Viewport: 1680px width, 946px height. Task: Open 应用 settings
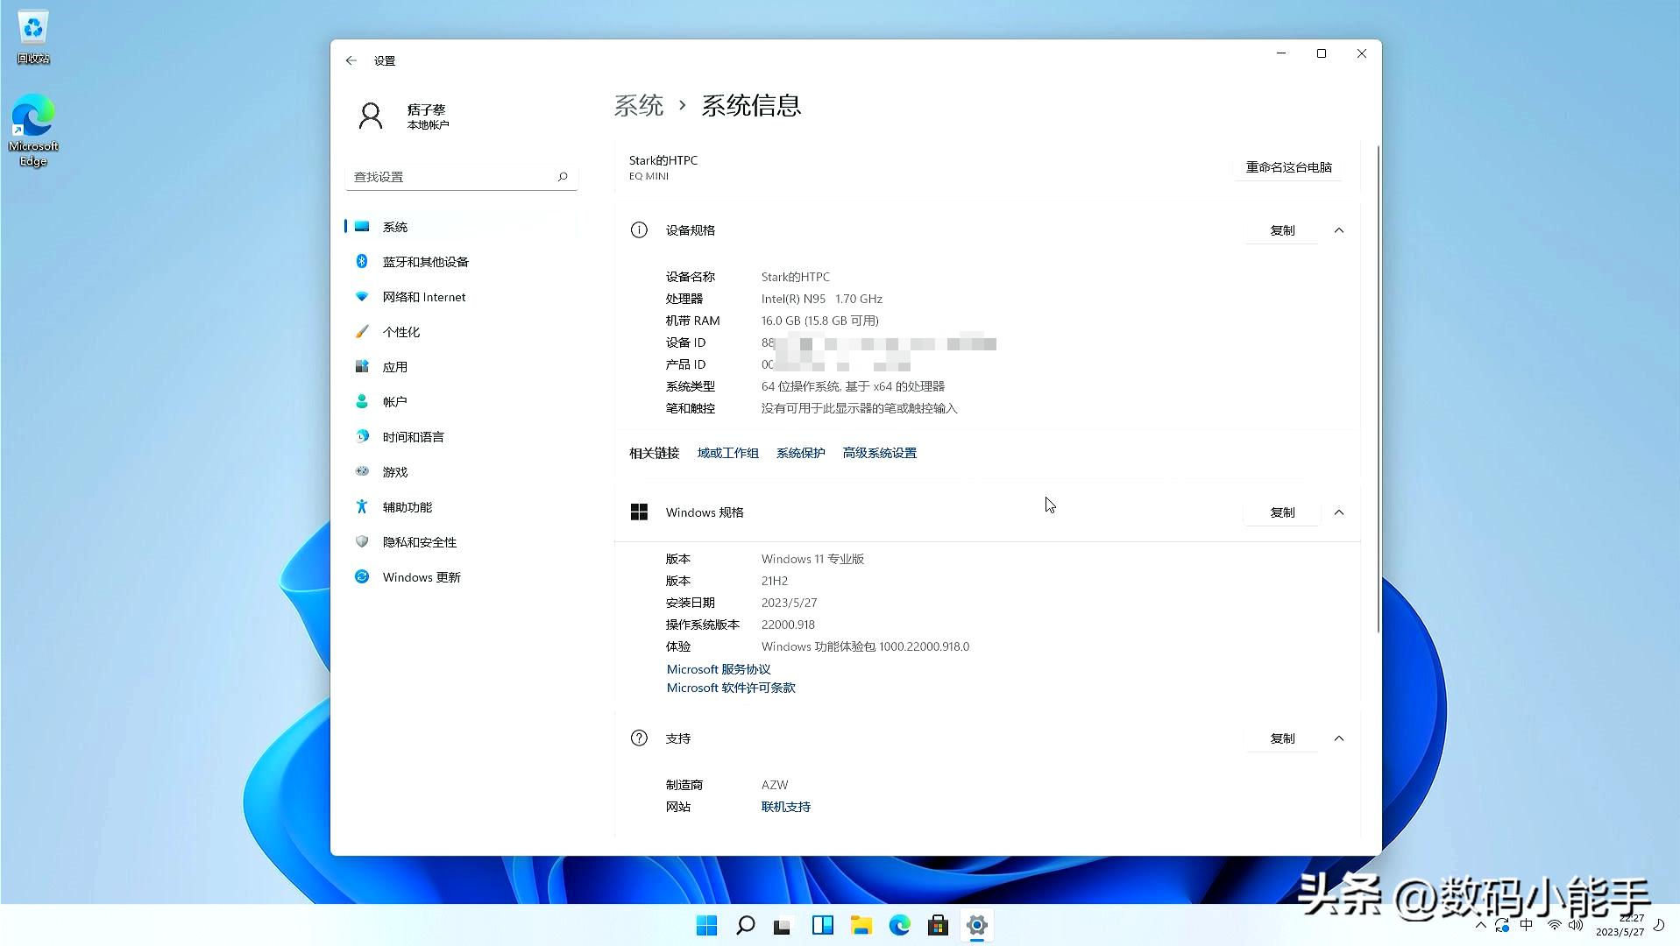[395, 366]
